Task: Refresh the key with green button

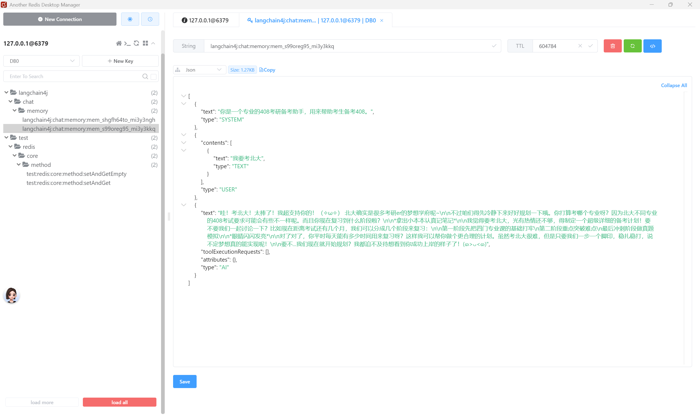Action: point(632,46)
